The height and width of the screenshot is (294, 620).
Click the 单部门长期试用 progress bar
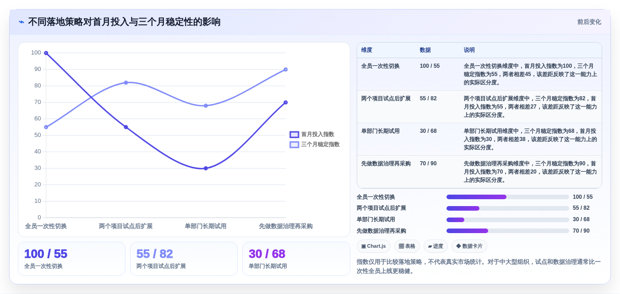point(508,220)
